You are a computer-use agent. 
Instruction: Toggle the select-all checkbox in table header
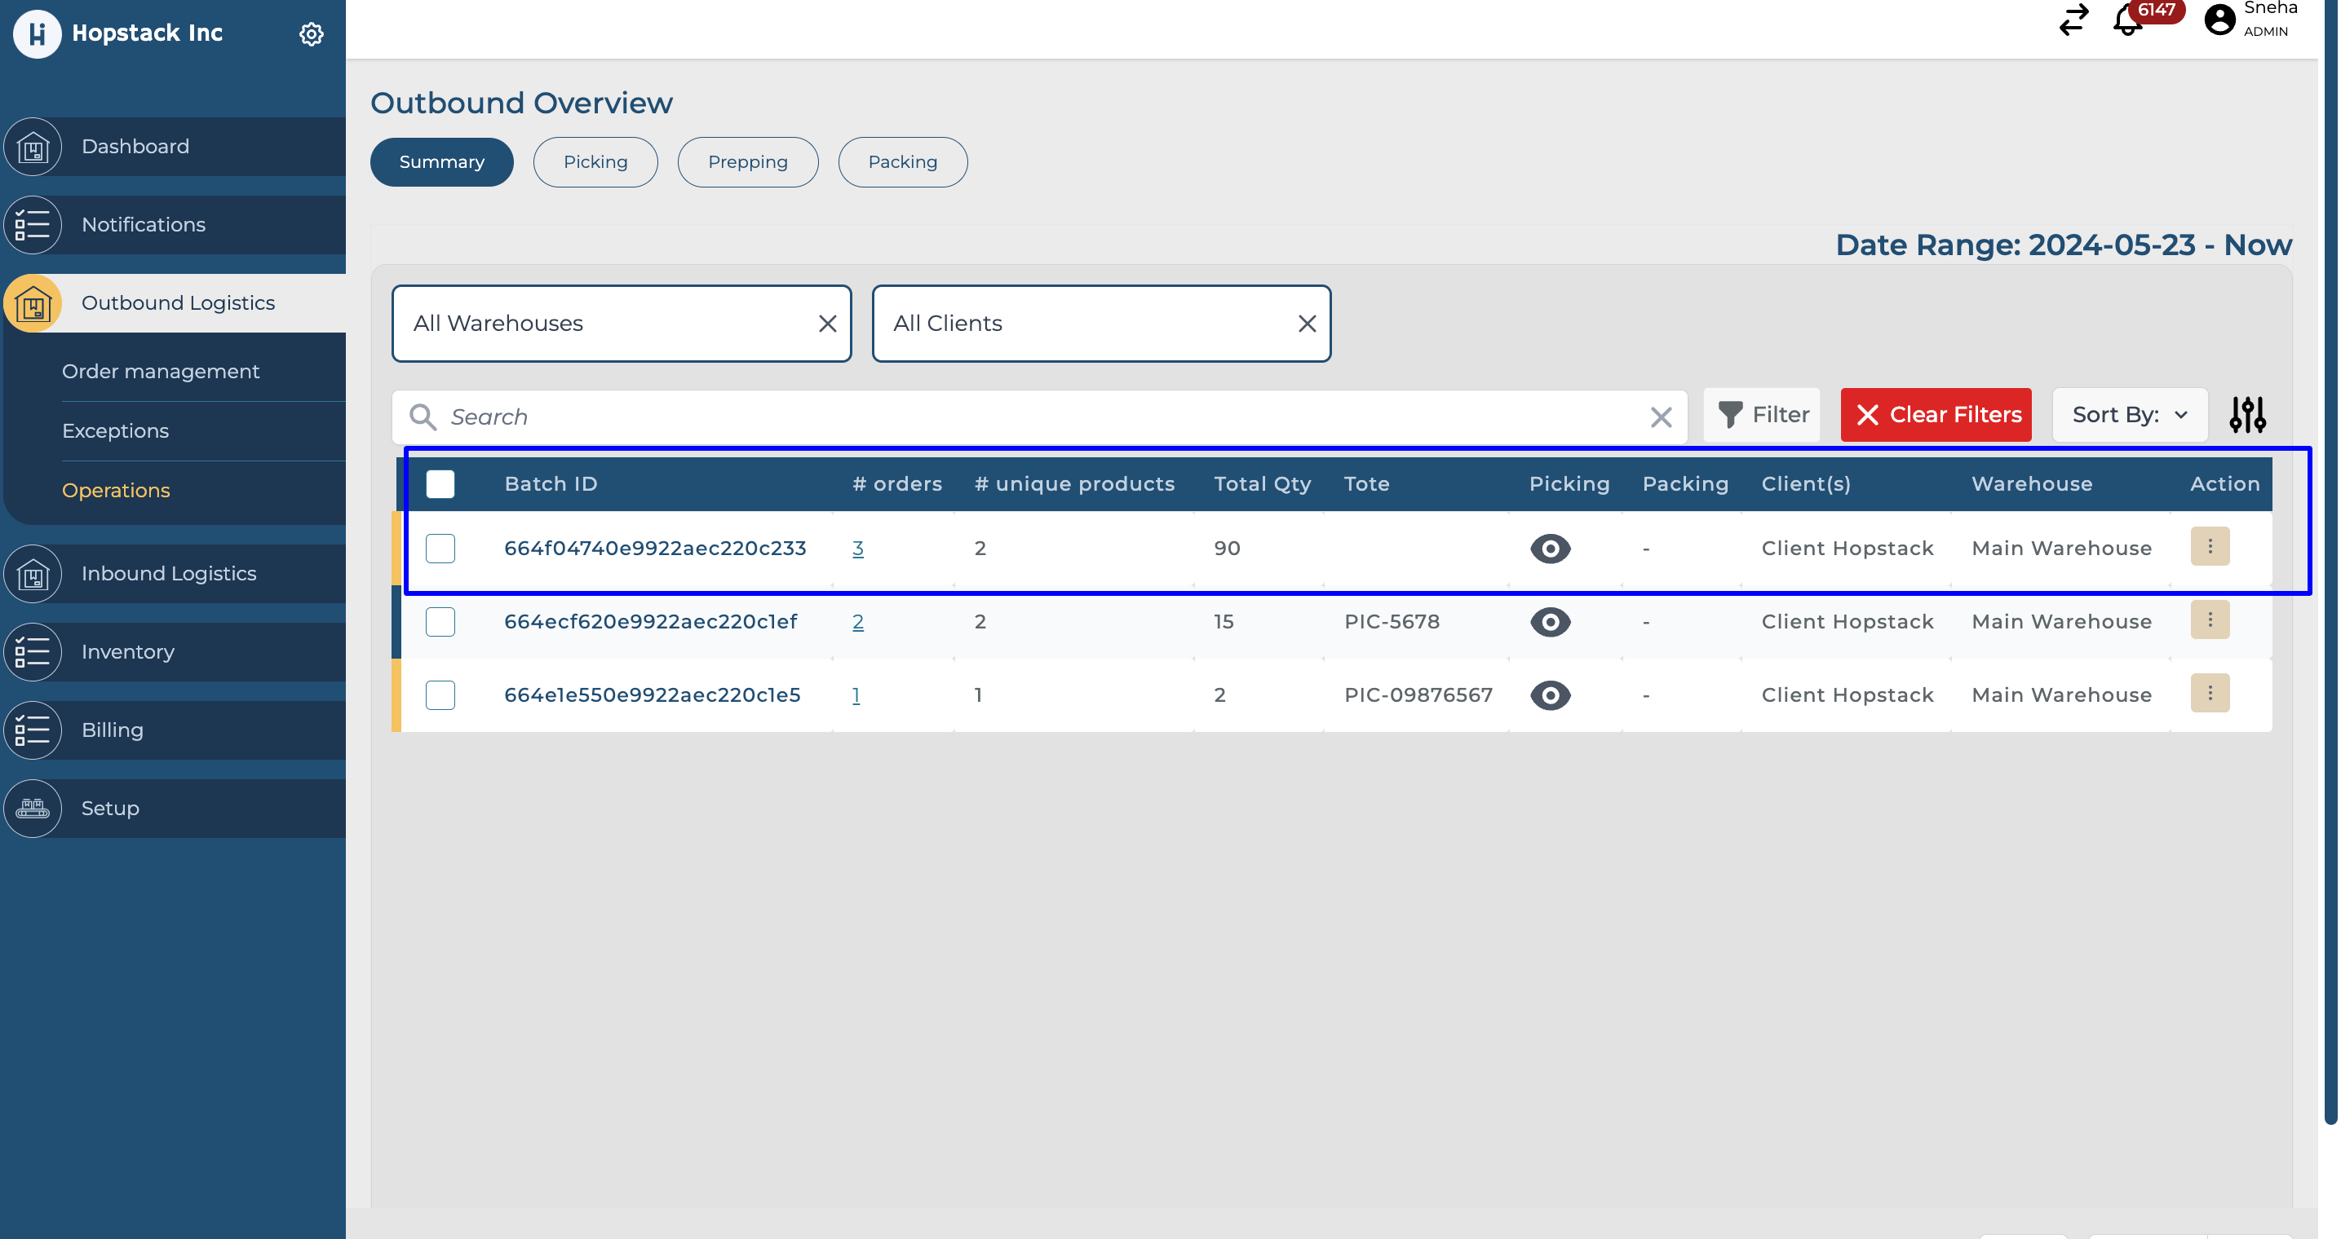pyautogui.click(x=440, y=483)
